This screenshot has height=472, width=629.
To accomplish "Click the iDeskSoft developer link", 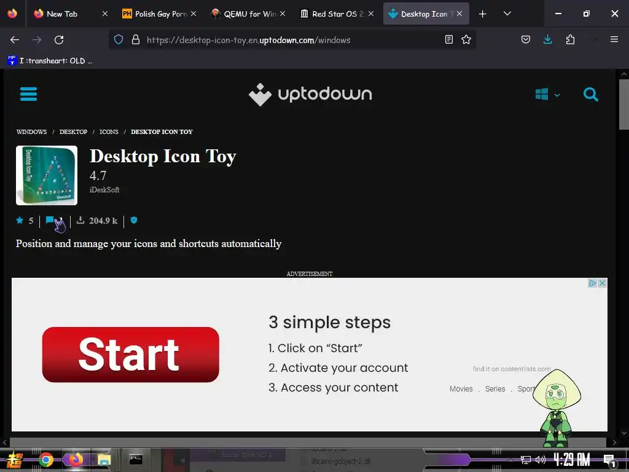I will 104,190.
